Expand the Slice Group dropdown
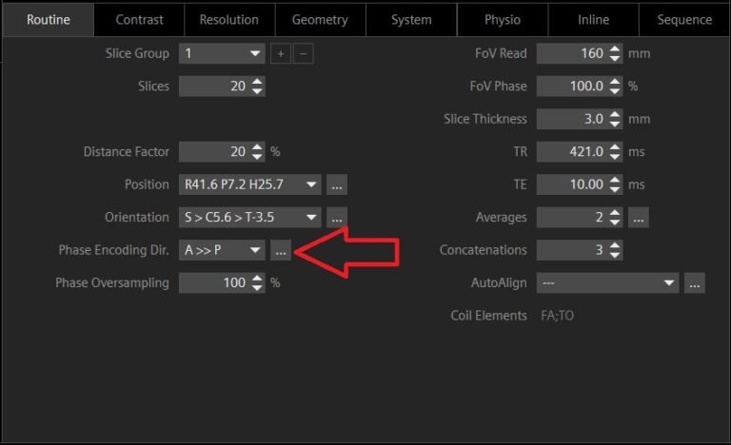This screenshot has width=731, height=445. (255, 54)
